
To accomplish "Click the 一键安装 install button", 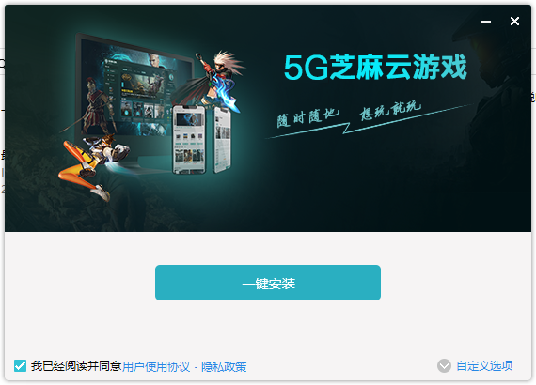I will 268,283.
